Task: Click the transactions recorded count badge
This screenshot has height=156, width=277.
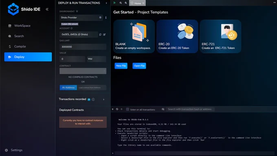Action: click(89, 99)
